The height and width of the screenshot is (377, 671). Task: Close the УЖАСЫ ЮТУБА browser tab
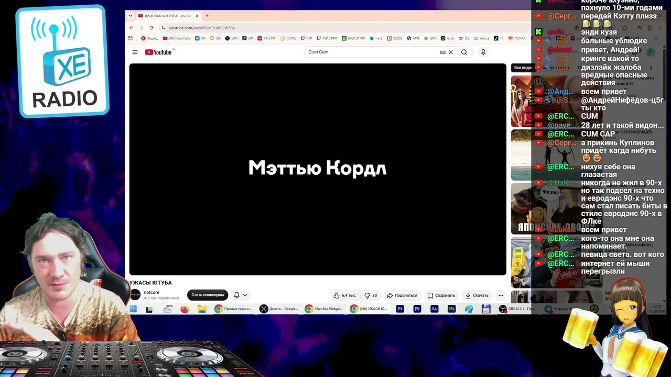pos(197,16)
